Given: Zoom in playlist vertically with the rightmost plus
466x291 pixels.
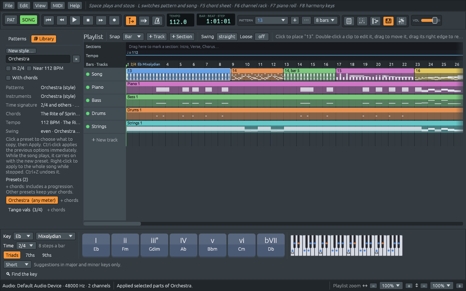Looking at the screenshot, I should pos(459,286).
